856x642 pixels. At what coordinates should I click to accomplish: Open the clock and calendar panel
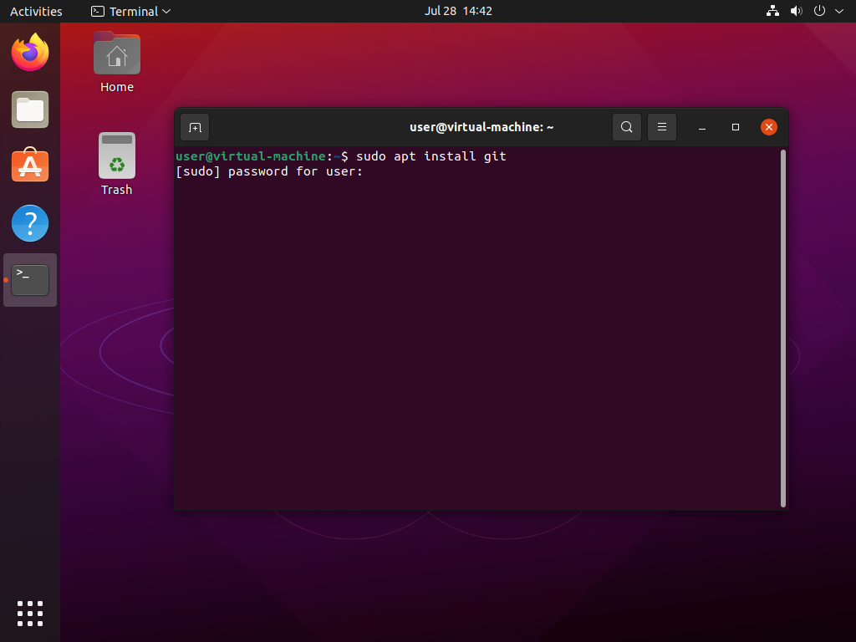[x=458, y=11]
